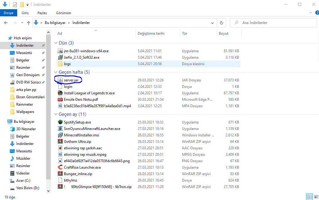Go up one folder level arrow
Screen dimensions: 319x200
[29, 23]
